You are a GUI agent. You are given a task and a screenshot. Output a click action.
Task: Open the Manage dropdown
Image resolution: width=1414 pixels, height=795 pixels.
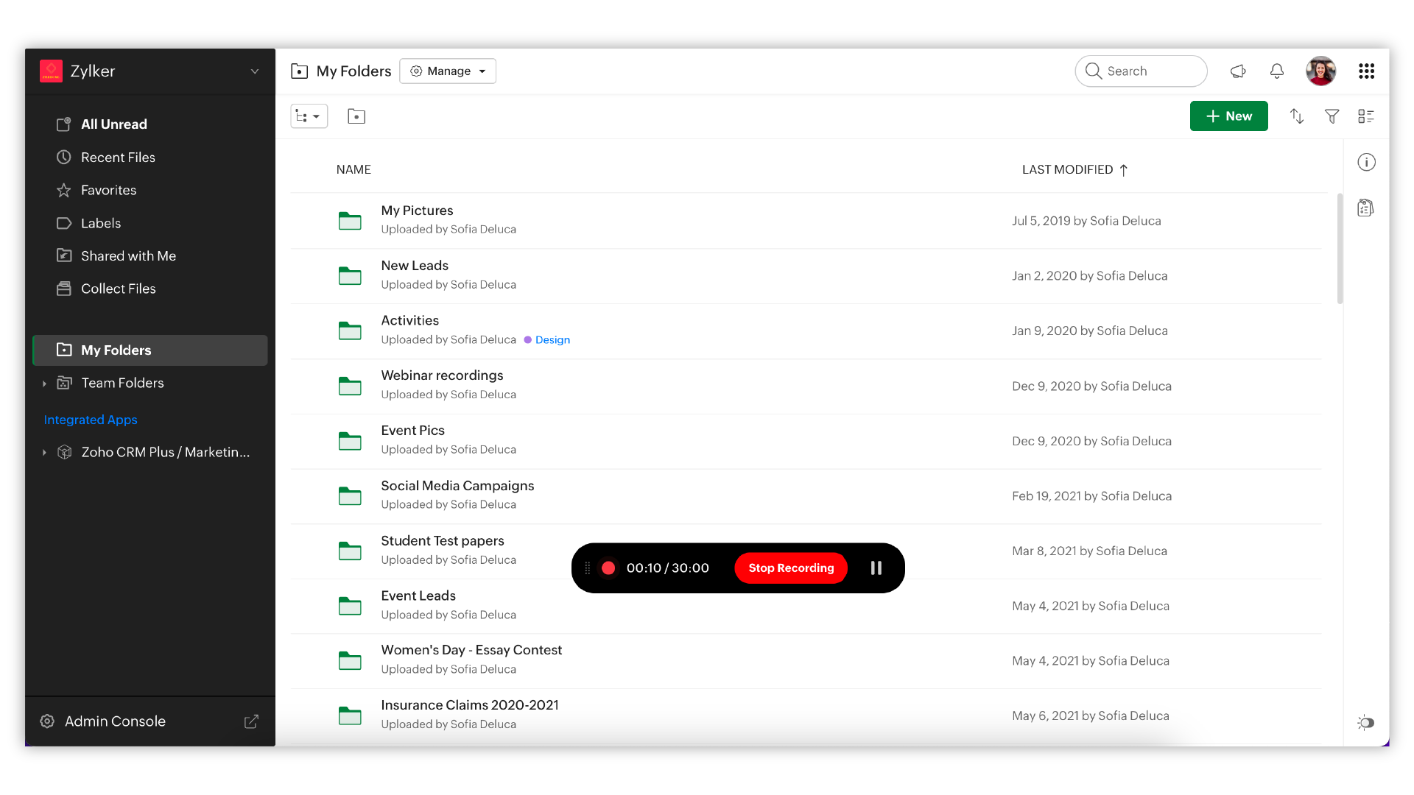tap(448, 71)
